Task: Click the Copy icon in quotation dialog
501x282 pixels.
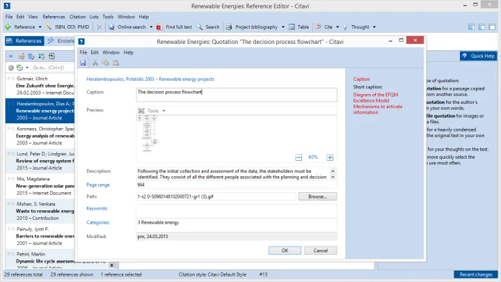Action: 106,63
